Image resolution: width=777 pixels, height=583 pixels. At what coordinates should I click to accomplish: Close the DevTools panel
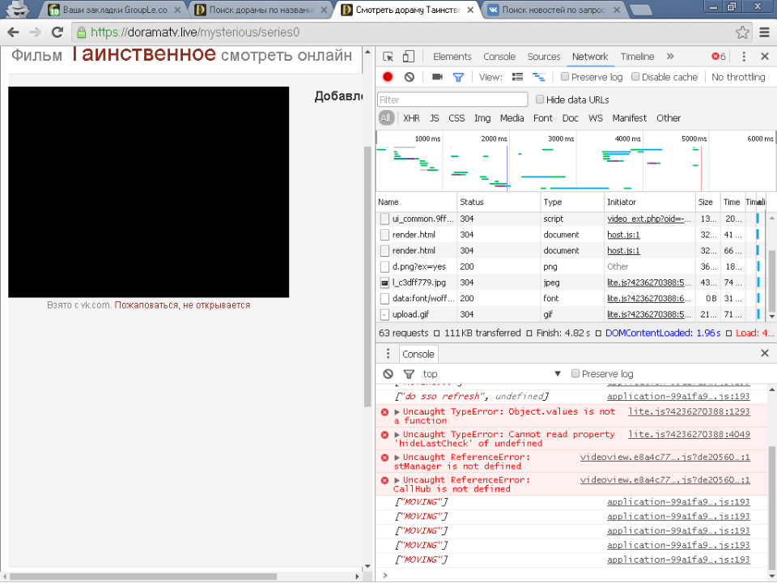765,57
